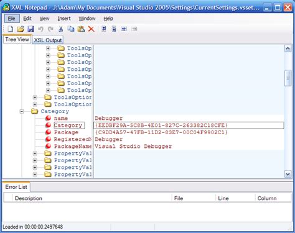
Task: Switch to the XSL Output tab
Action: point(47,40)
